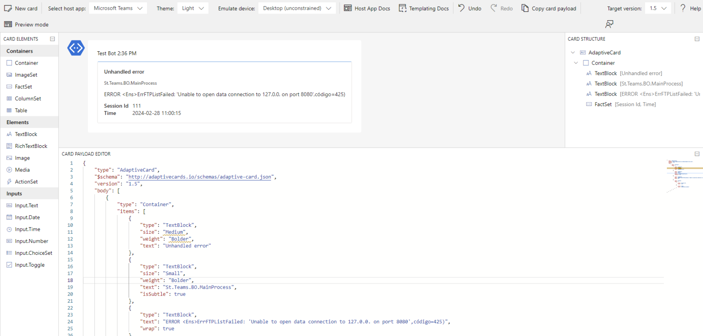Click the "version": "1.5" line
The height and width of the screenshot is (336, 703).
[x=118, y=184]
